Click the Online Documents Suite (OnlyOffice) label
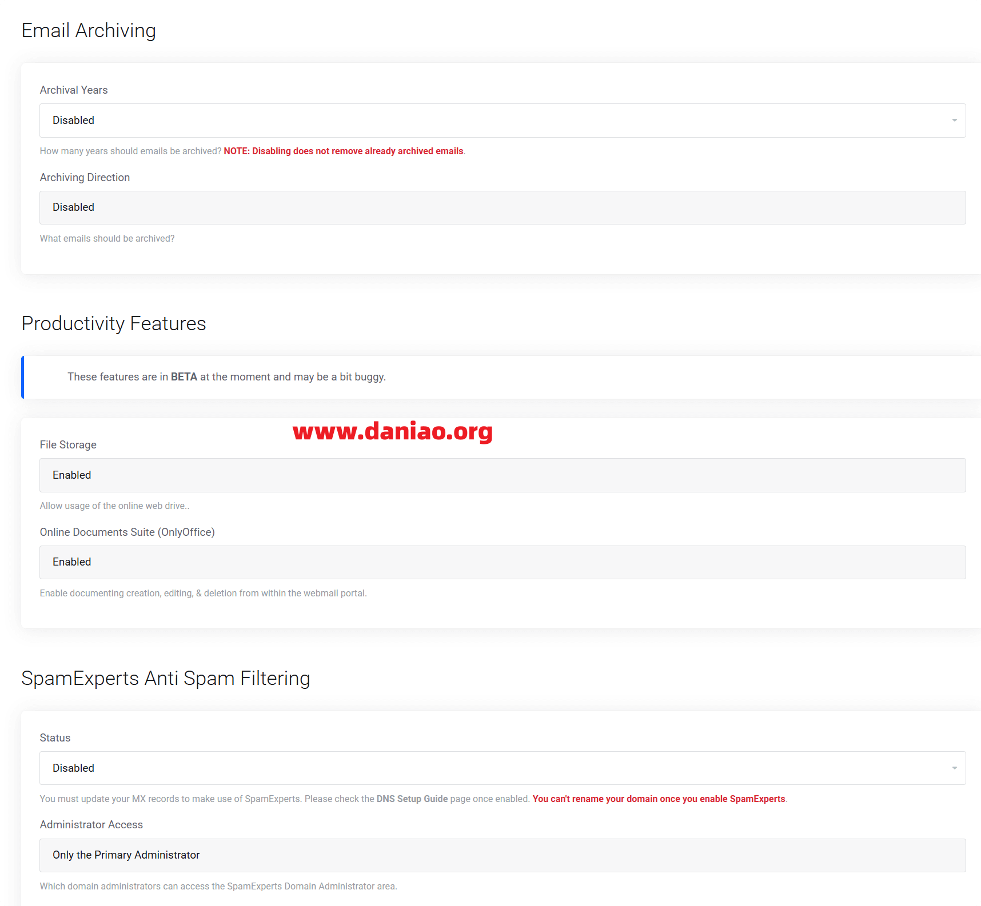Image resolution: width=981 pixels, height=906 pixels. pyautogui.click(x=127, y=532)
